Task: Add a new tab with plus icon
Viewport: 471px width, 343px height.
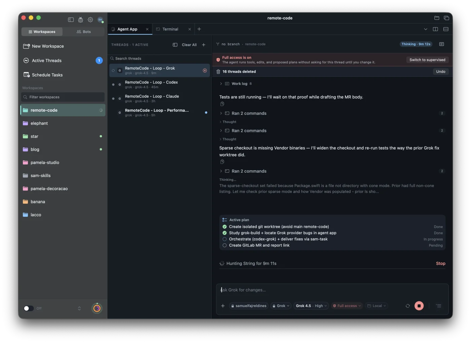Action: pyautogui.click(x=199, y=29)
